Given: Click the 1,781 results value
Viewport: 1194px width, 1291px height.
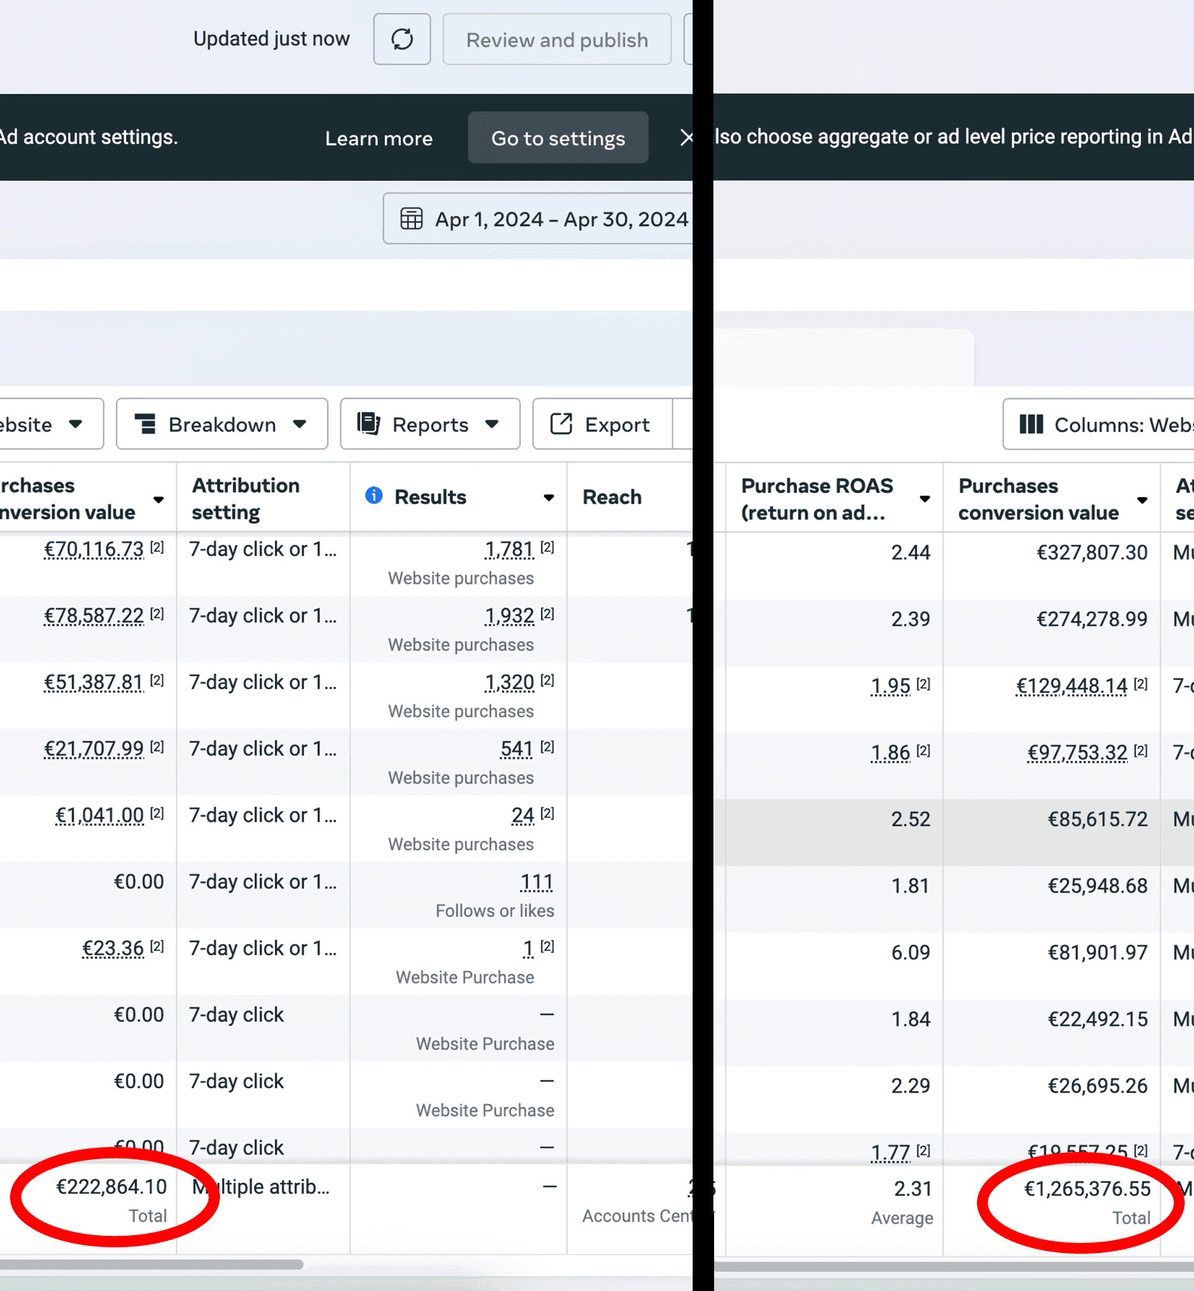Looking at the screenshot, I should tap(509, 549).
